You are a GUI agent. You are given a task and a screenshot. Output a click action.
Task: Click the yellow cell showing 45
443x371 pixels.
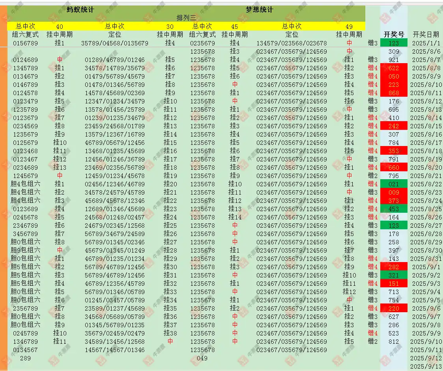235,26
